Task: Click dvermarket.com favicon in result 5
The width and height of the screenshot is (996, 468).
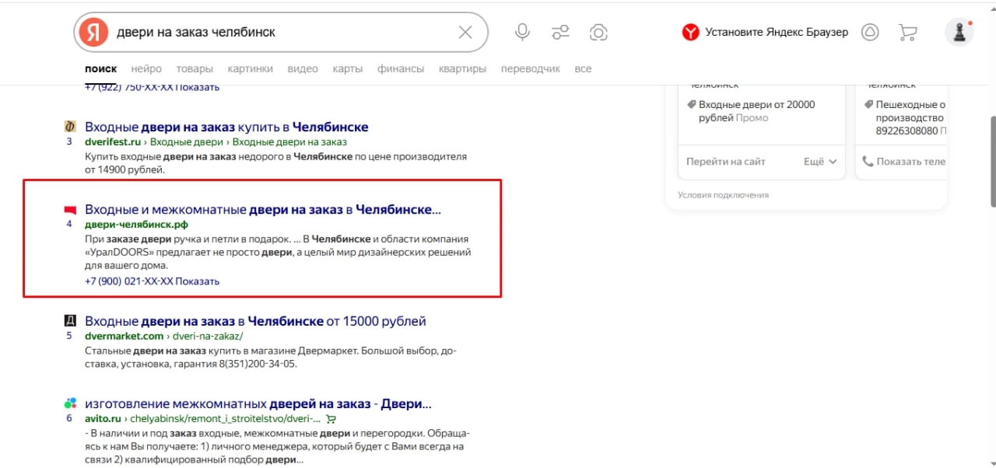Action: 69,321
